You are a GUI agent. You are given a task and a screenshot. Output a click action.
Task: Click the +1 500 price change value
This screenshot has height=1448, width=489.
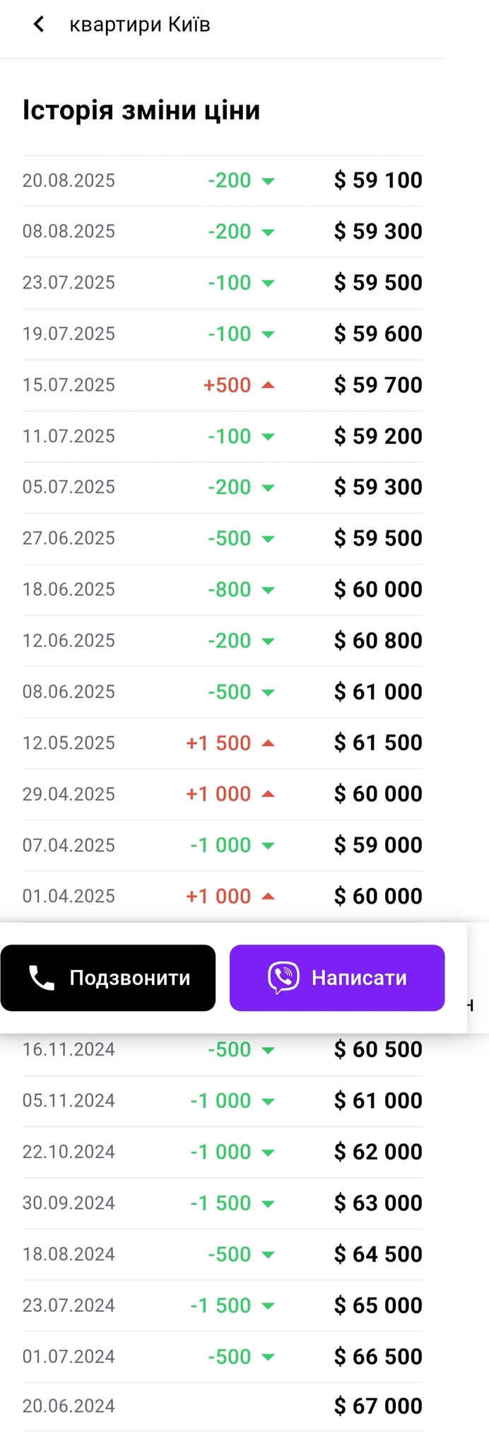click(218, 743)
